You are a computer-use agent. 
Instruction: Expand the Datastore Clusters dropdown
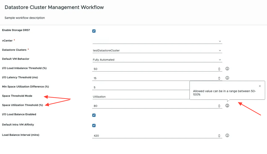click(x=220, y=50)
